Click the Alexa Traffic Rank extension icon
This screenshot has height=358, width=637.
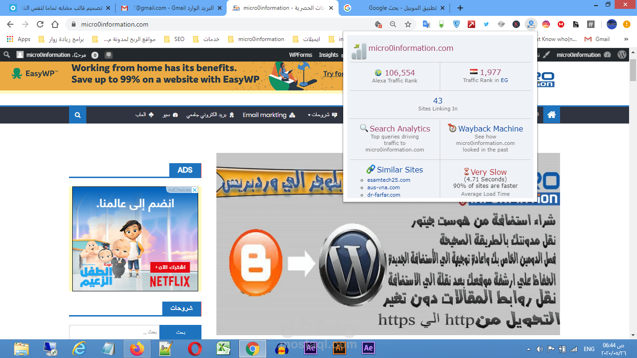(x=531, y=24)
